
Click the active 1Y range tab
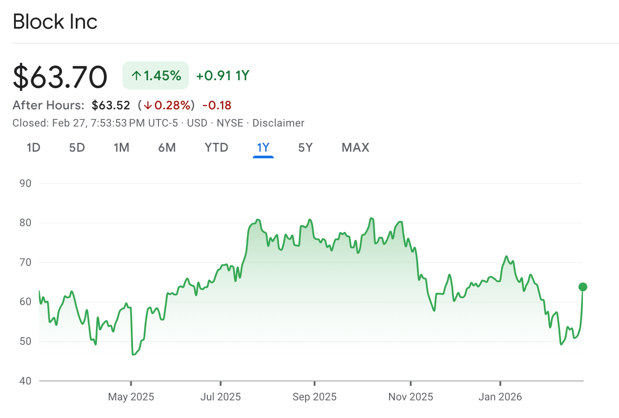[x=263, y=148]
